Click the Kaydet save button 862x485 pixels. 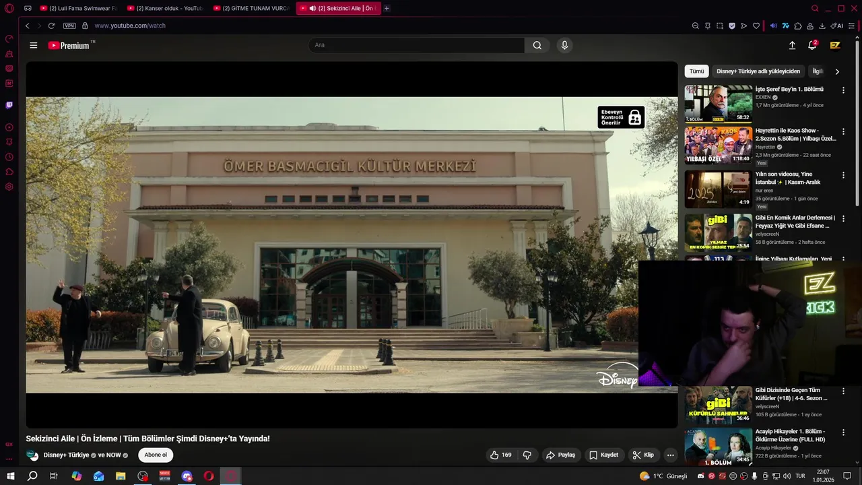[603, 455]
